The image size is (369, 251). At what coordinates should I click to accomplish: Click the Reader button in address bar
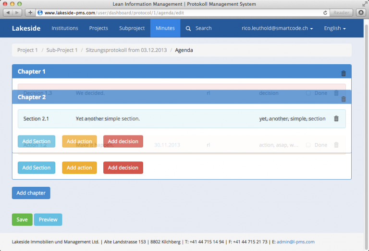click(341, 12)
